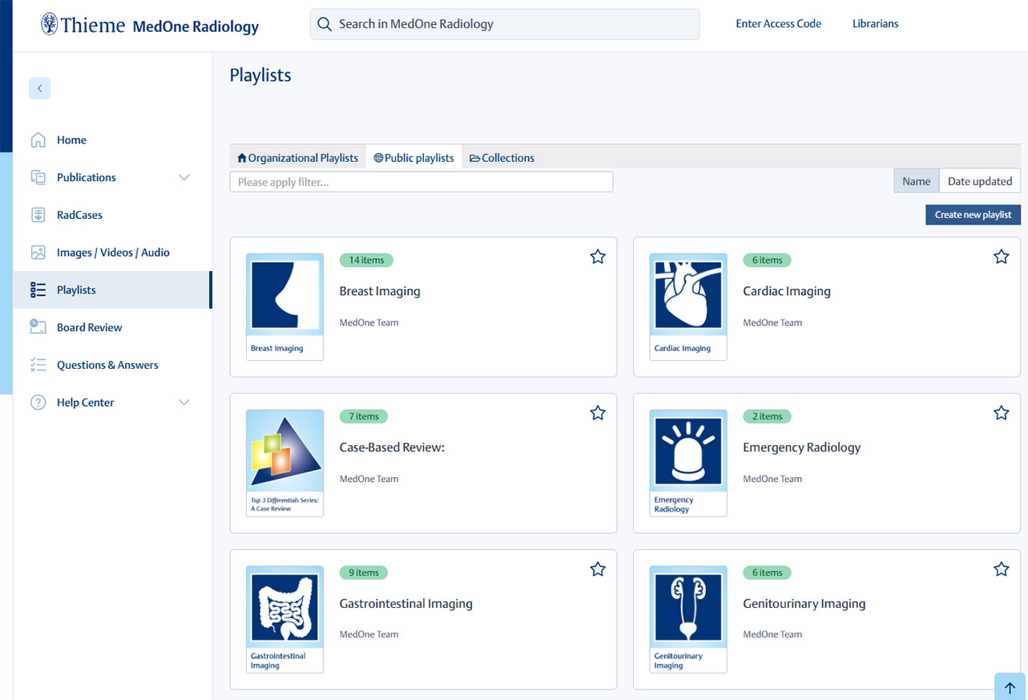Open Questions & Answers checklist icon
The image size is (1028, 700).
tap(38, 365)
